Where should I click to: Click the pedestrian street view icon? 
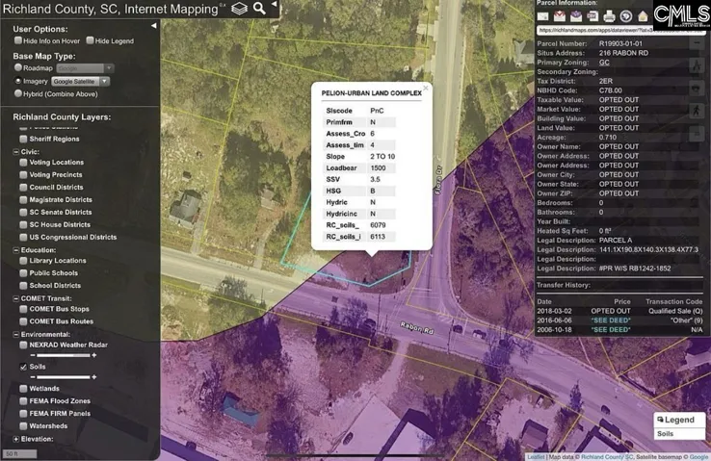pyautogui.click(x=697, y=111)
